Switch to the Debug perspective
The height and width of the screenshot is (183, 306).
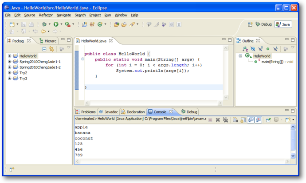pyautogui.click(x=263, y=24)
